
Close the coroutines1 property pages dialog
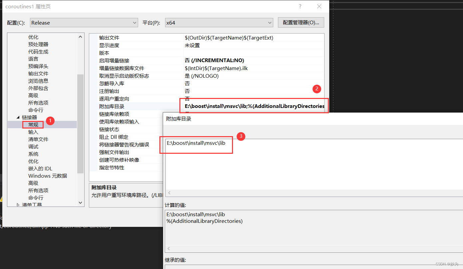(x=319, y=6)
